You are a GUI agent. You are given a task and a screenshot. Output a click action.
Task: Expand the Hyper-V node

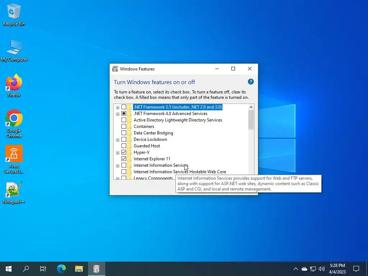(x=118, y=153)
